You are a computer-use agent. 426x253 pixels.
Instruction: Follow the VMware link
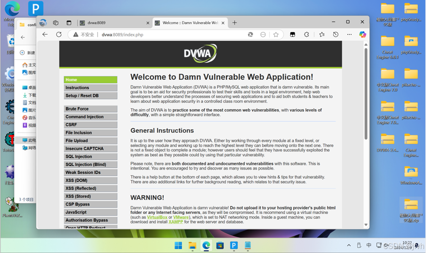181,217
